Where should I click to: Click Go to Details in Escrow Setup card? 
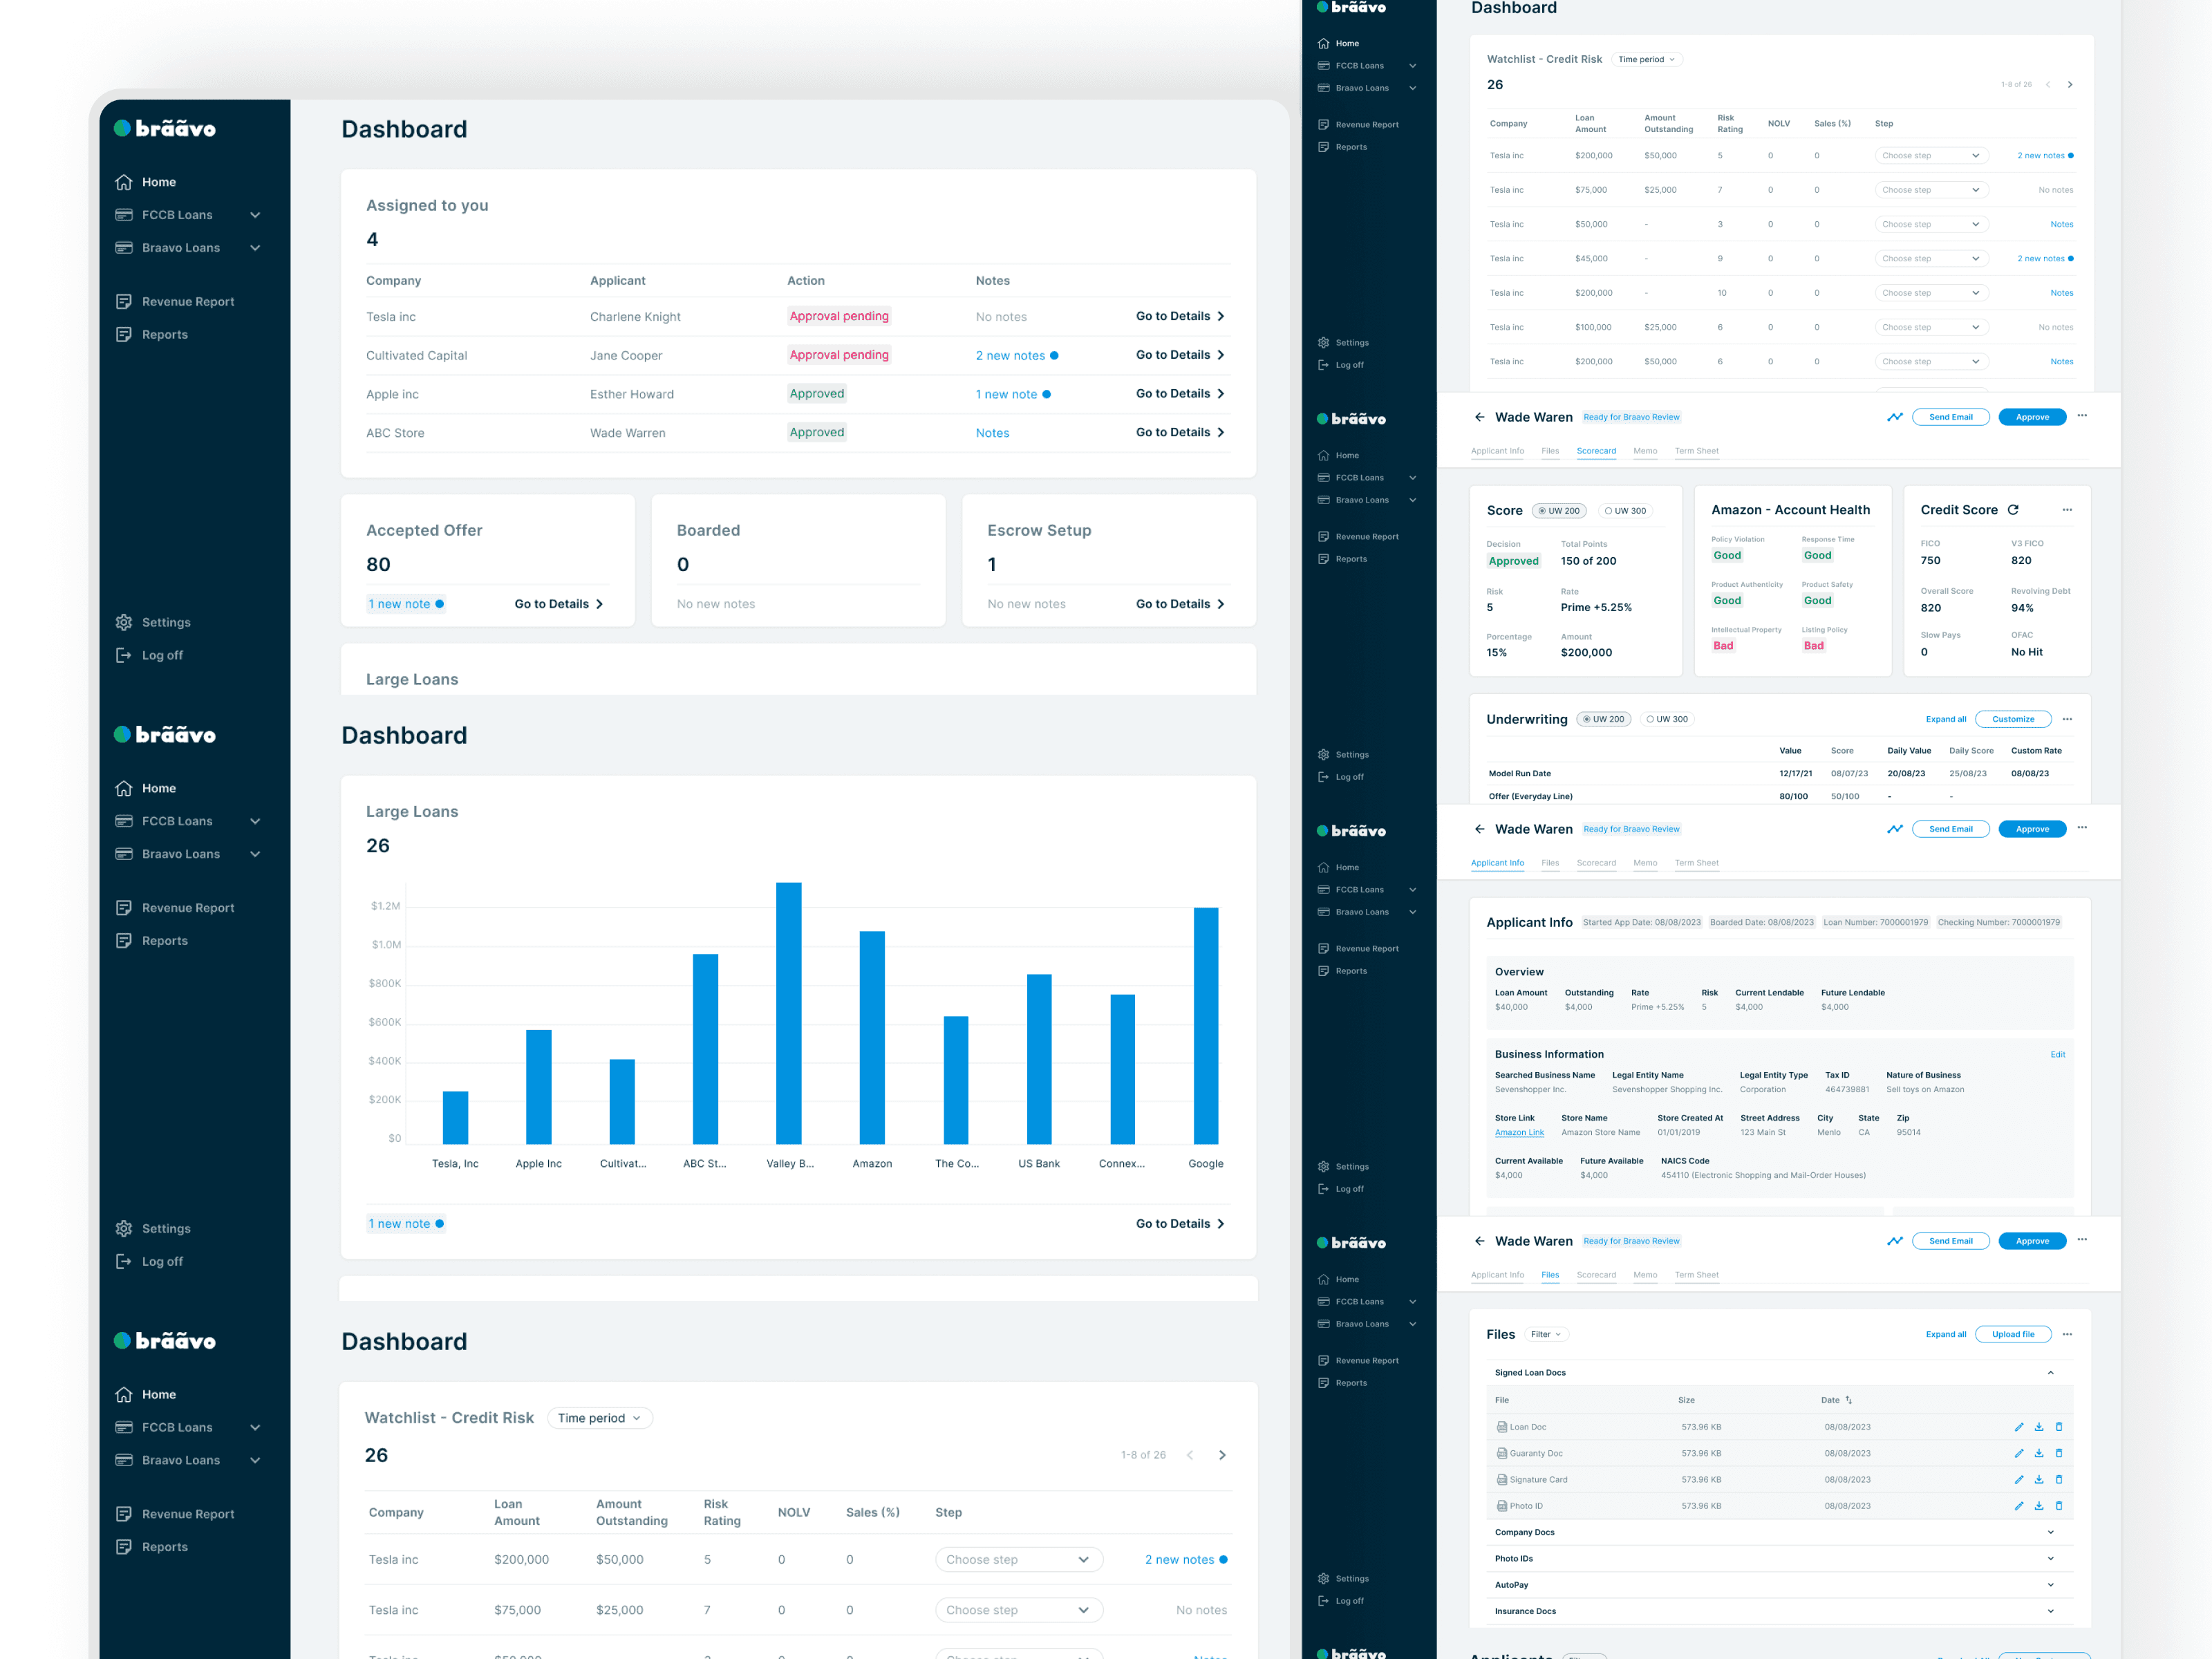click(x=1180, y=604)
